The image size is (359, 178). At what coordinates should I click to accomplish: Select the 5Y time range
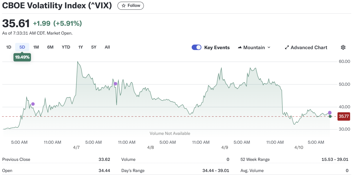coord(94,47)
